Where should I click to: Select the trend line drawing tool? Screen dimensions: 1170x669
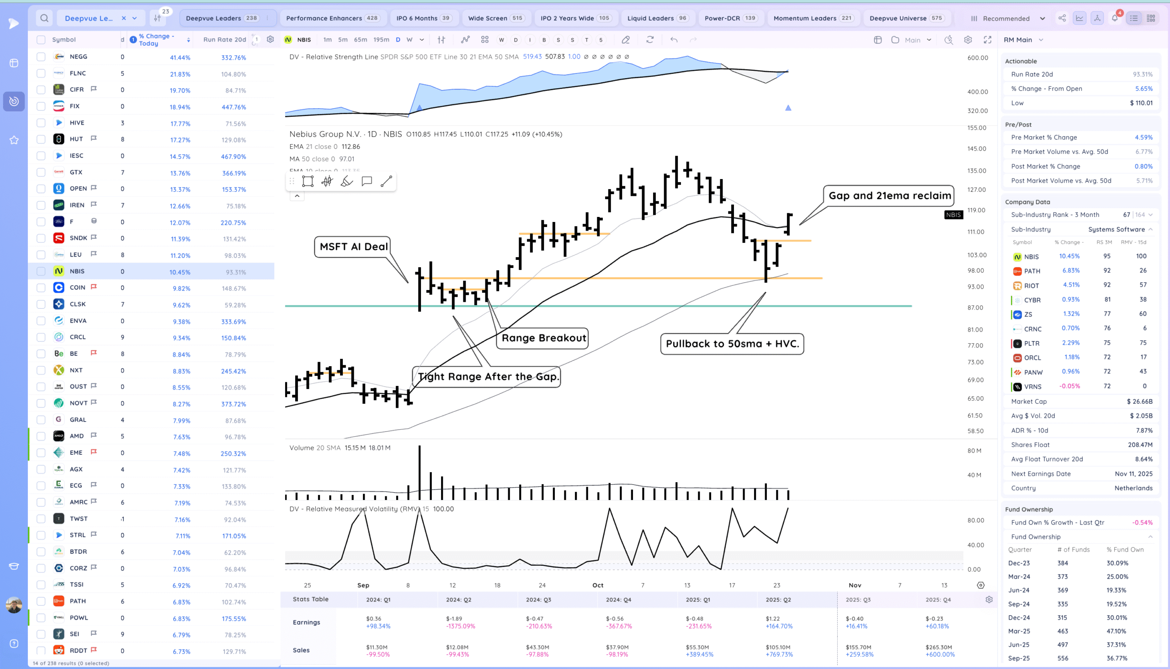point(387,181)
